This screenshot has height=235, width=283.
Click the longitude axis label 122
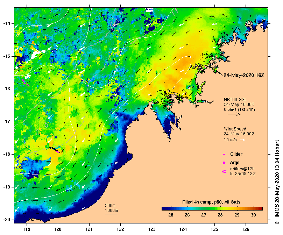pyautogui.click(x=120, y=229)
